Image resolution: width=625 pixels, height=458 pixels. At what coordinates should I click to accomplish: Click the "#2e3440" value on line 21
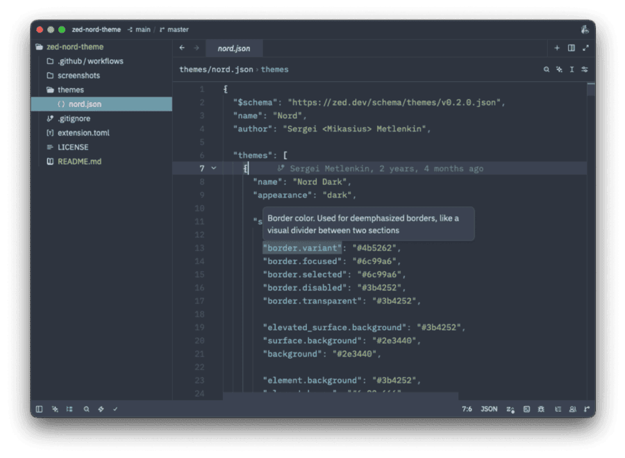pos(354,354)
